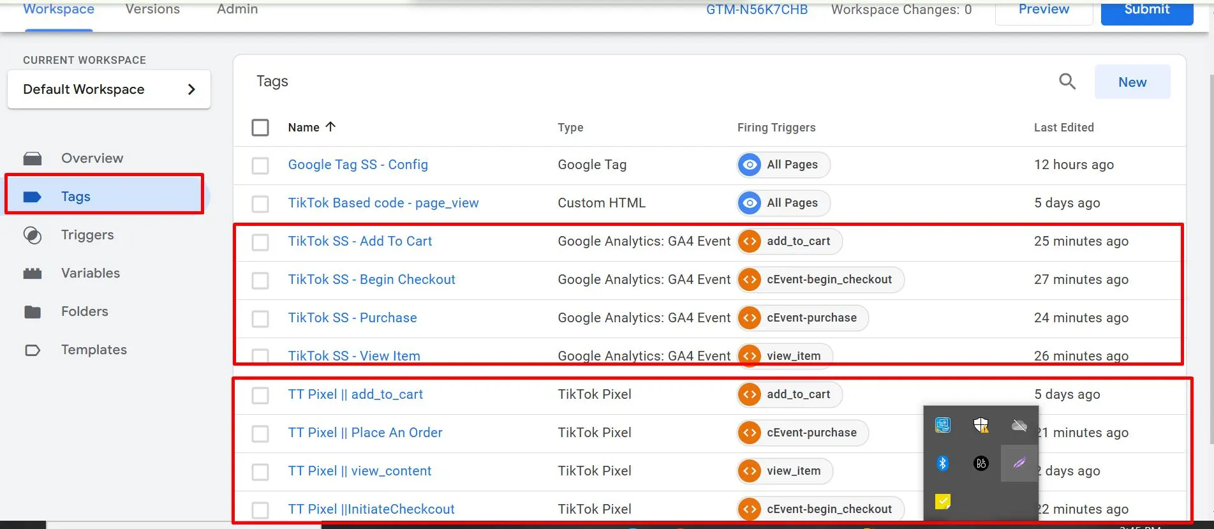The image size is (1214, 529).
Task: Click the 'Custom HTML' type cell
Action: [x=602, y=203]
